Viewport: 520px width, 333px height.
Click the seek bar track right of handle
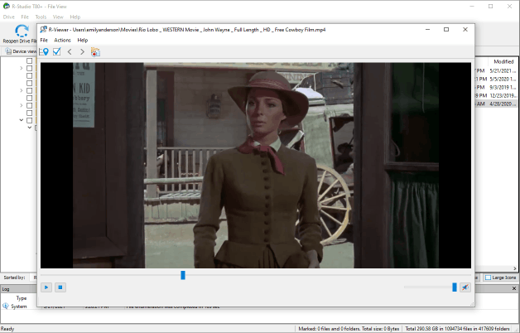[328, 275]
